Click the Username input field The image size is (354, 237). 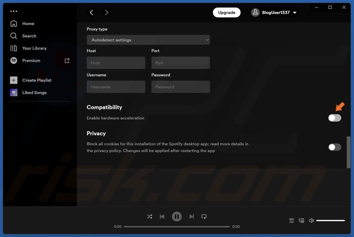[x=116, y=87]
